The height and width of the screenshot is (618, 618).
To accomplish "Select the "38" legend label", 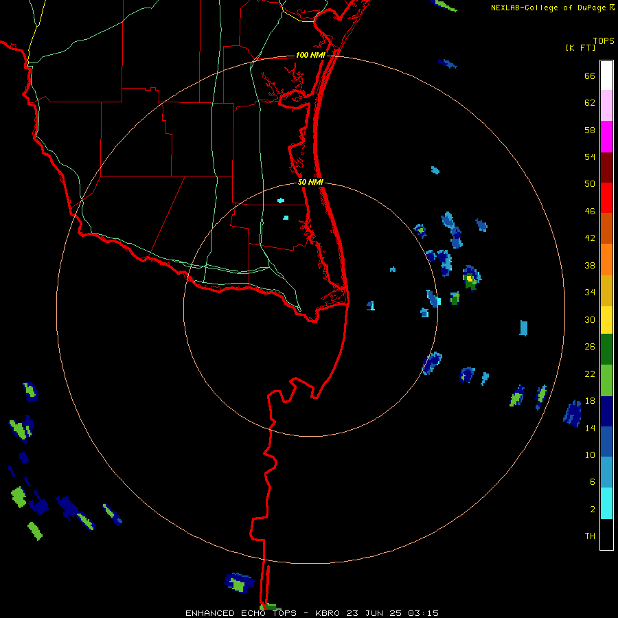I will click(x=590, y=265).
